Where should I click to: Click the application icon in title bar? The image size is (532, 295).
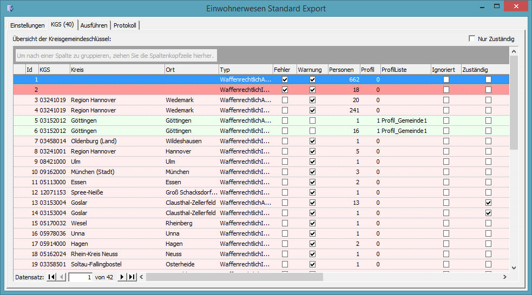(x=9, y=8)
